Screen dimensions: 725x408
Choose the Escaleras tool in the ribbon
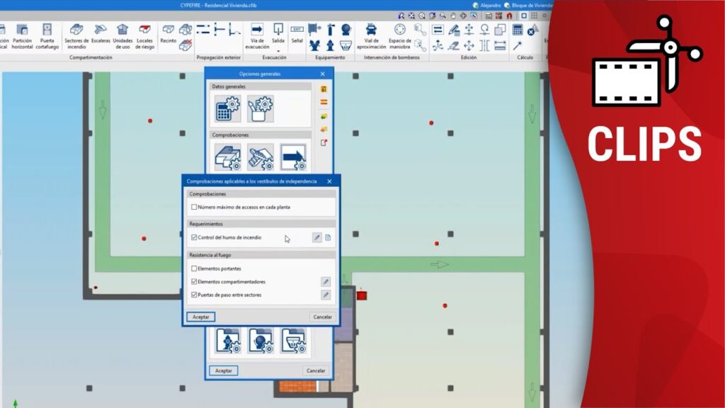point(101,35)
